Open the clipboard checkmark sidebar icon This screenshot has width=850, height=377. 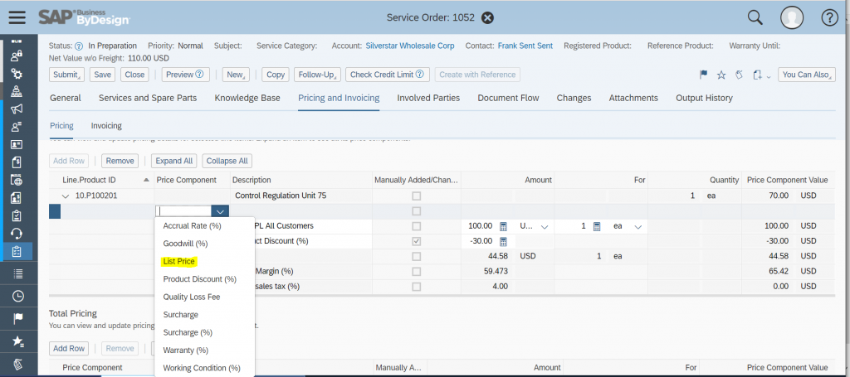(17, 215)
